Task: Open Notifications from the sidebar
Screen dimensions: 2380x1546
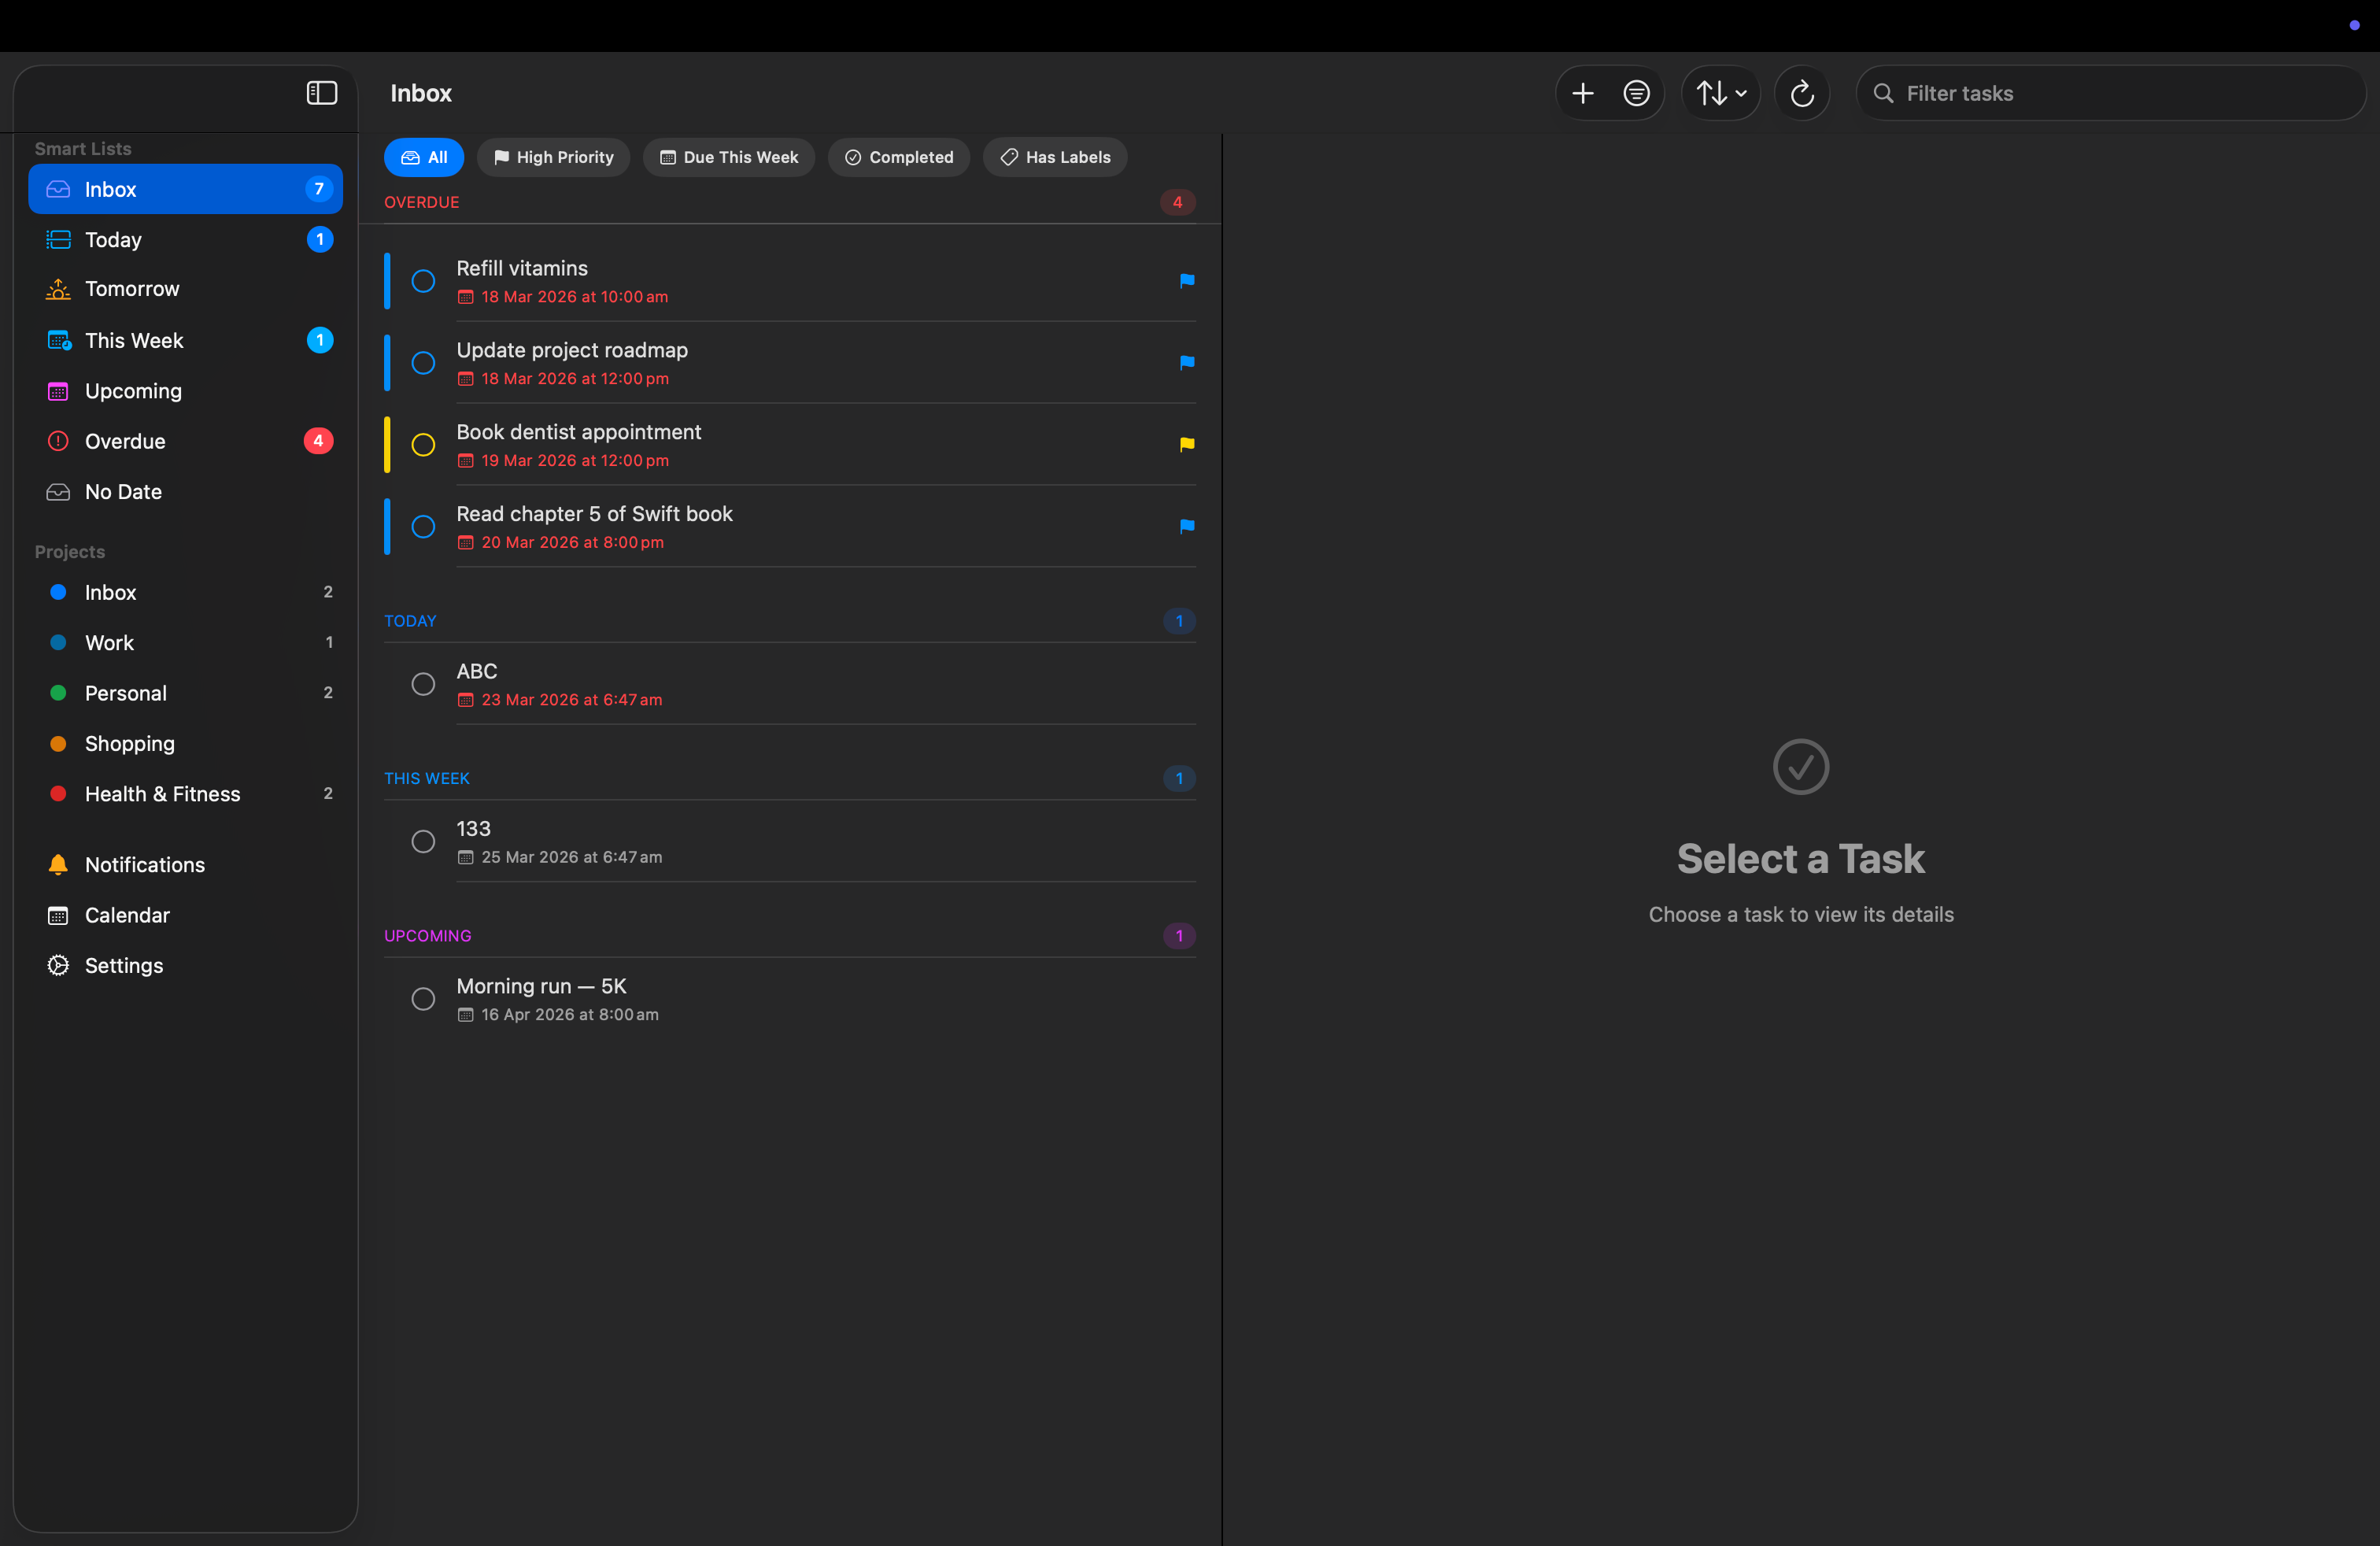Action: tap(185, 865)
